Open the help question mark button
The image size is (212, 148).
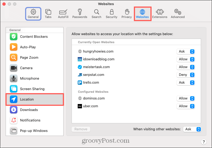coord(204,142)
